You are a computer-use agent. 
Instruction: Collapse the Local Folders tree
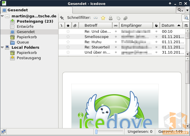click(2, 47)
